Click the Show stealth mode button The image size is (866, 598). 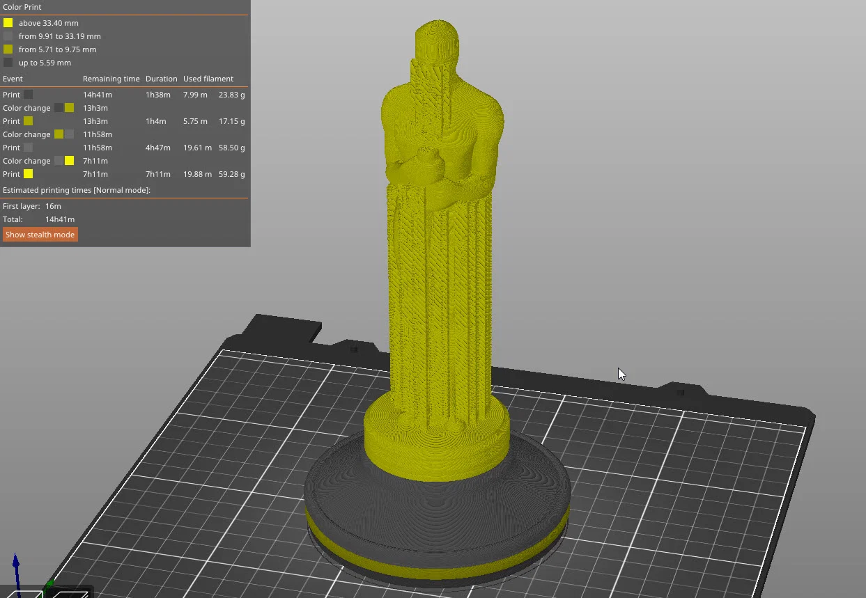(40, 235)
